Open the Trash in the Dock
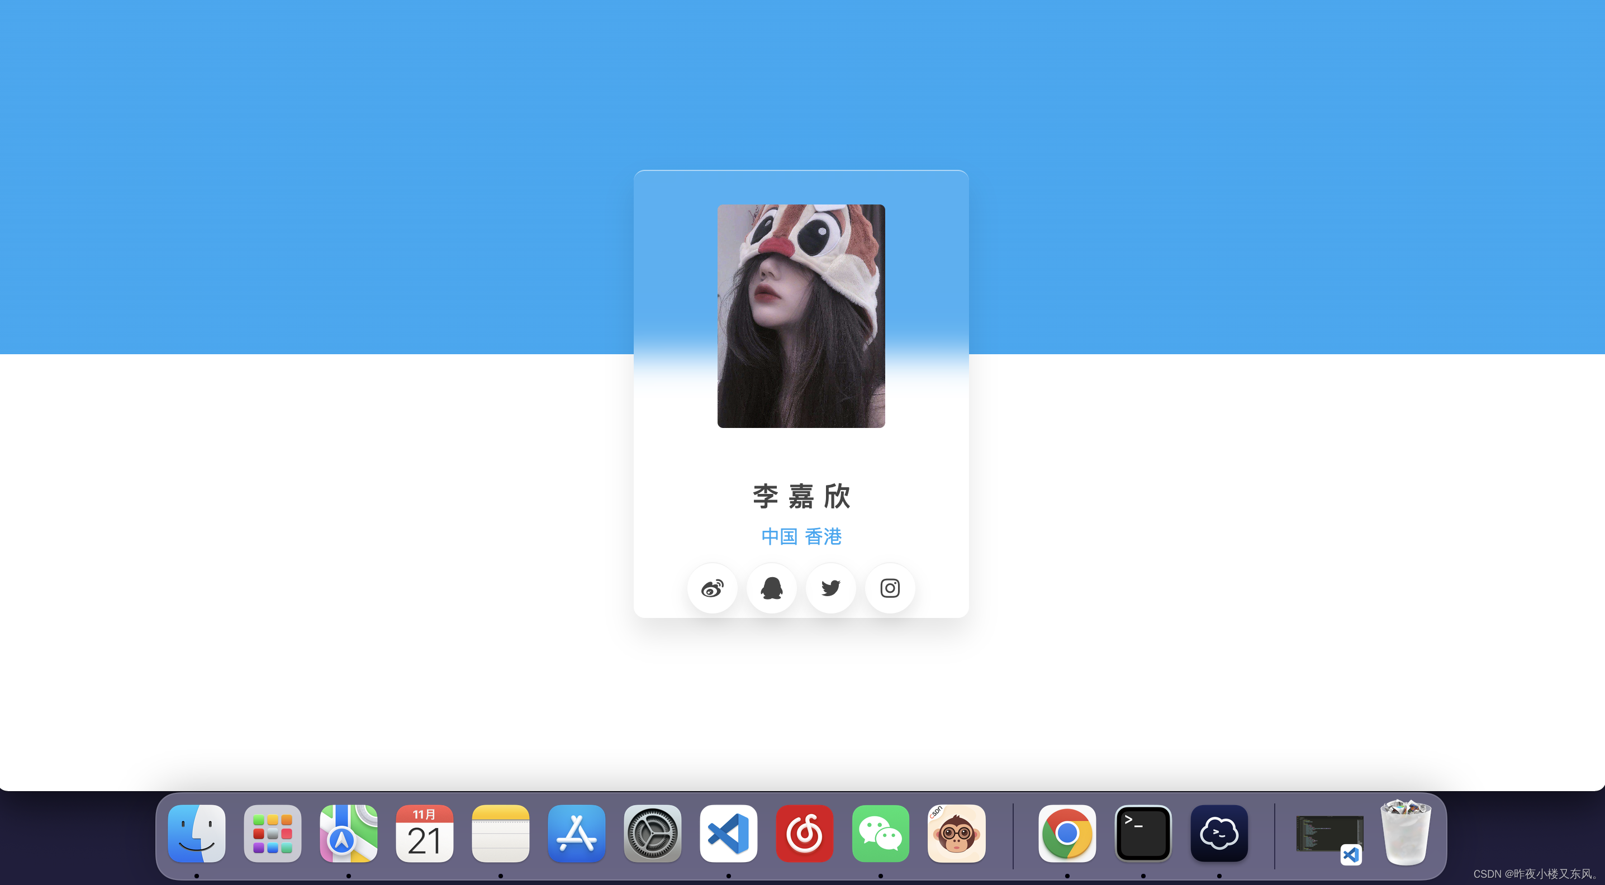 pyautogui.click(x=1406, y=833)
